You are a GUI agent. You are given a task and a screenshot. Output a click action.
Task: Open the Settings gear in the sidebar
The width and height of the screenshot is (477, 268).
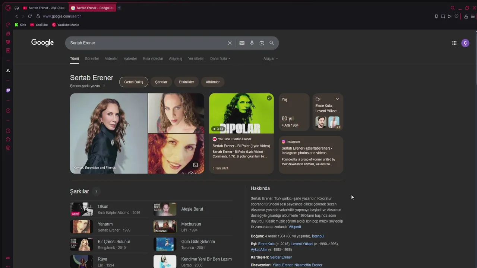click(8, 148)
